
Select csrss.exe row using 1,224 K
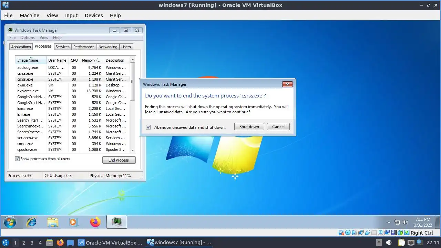tap(72, 73)
